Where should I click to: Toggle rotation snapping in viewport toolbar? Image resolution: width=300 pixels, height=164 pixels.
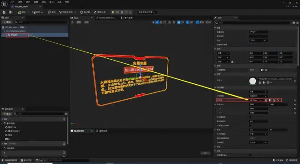pyautogui.click(x=187, y=22)
